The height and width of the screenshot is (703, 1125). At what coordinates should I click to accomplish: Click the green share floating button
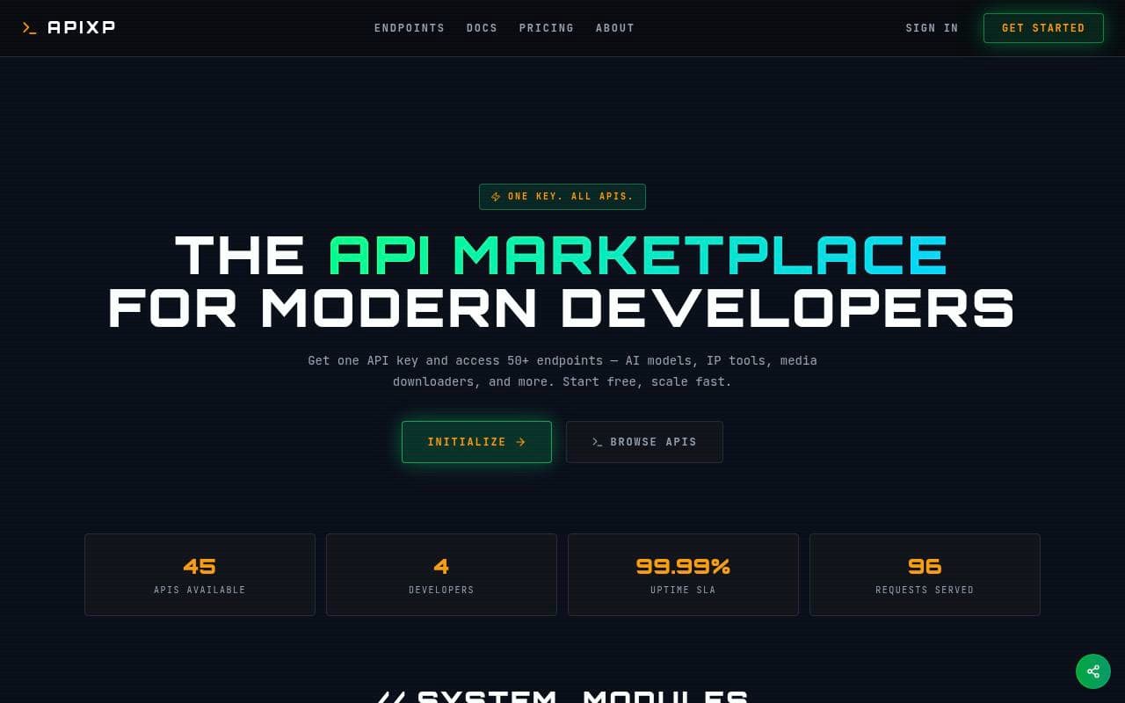point(1093,671)
